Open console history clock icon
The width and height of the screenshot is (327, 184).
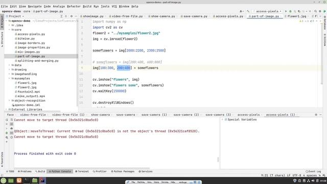[x=11, y=137]
